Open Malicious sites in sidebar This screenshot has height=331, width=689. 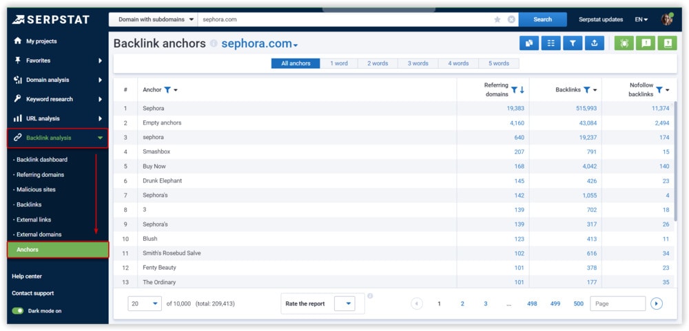coord(36,189)
